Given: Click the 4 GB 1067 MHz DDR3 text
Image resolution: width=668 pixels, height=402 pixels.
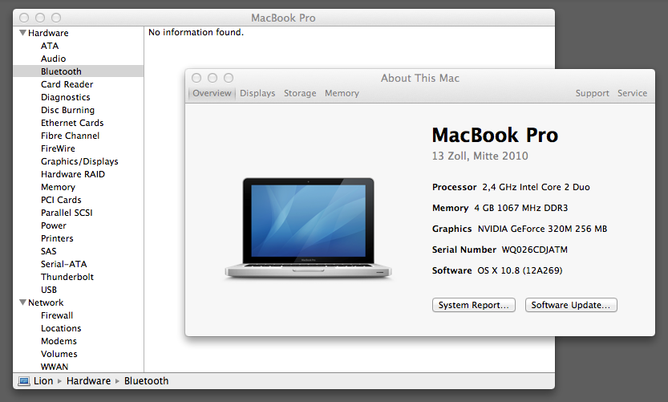Looking at the screenshot, I should [x=521, y=208].
